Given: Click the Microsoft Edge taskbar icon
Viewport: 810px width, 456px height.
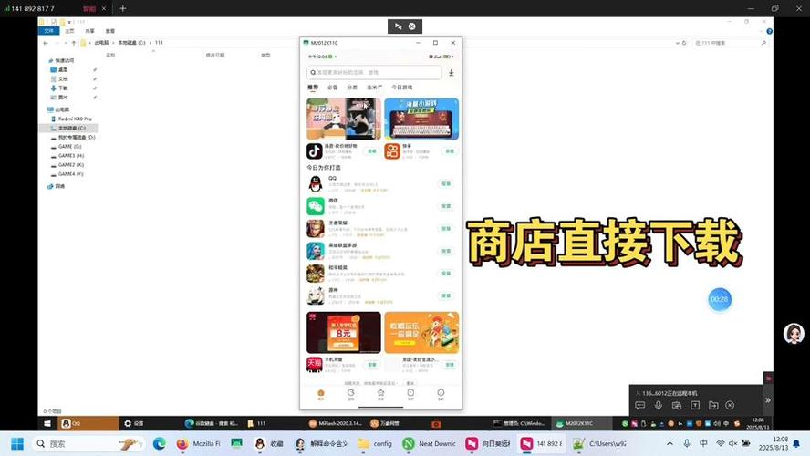Looking at the screenshot, I should pos(159,443).
